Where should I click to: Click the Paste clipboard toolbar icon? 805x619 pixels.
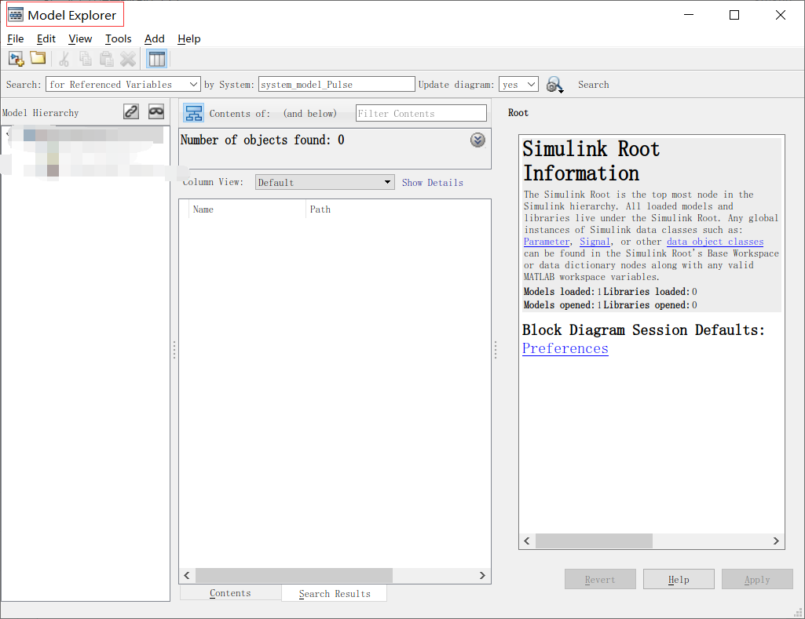tap(106, 59)
